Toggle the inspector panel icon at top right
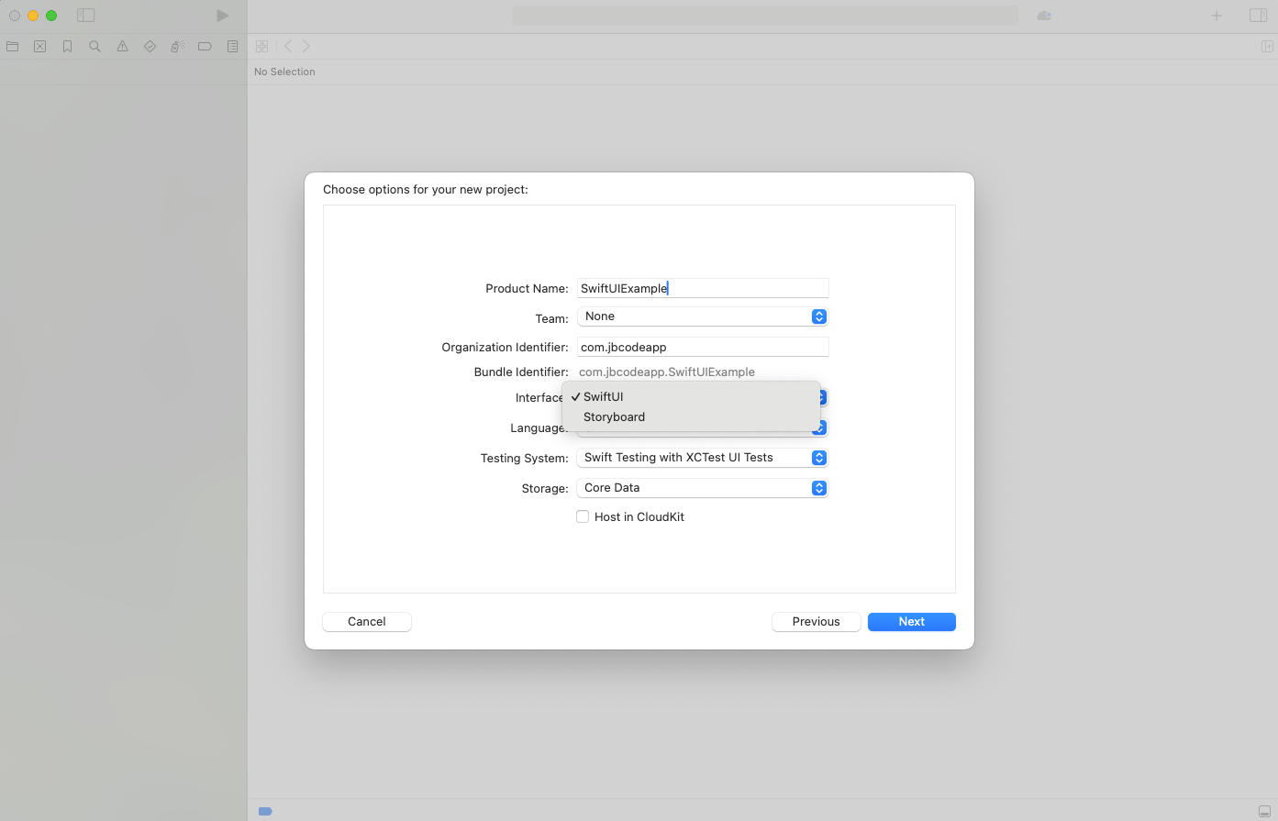Viewport: 1278px width, 821px height. click(1258, 16)
